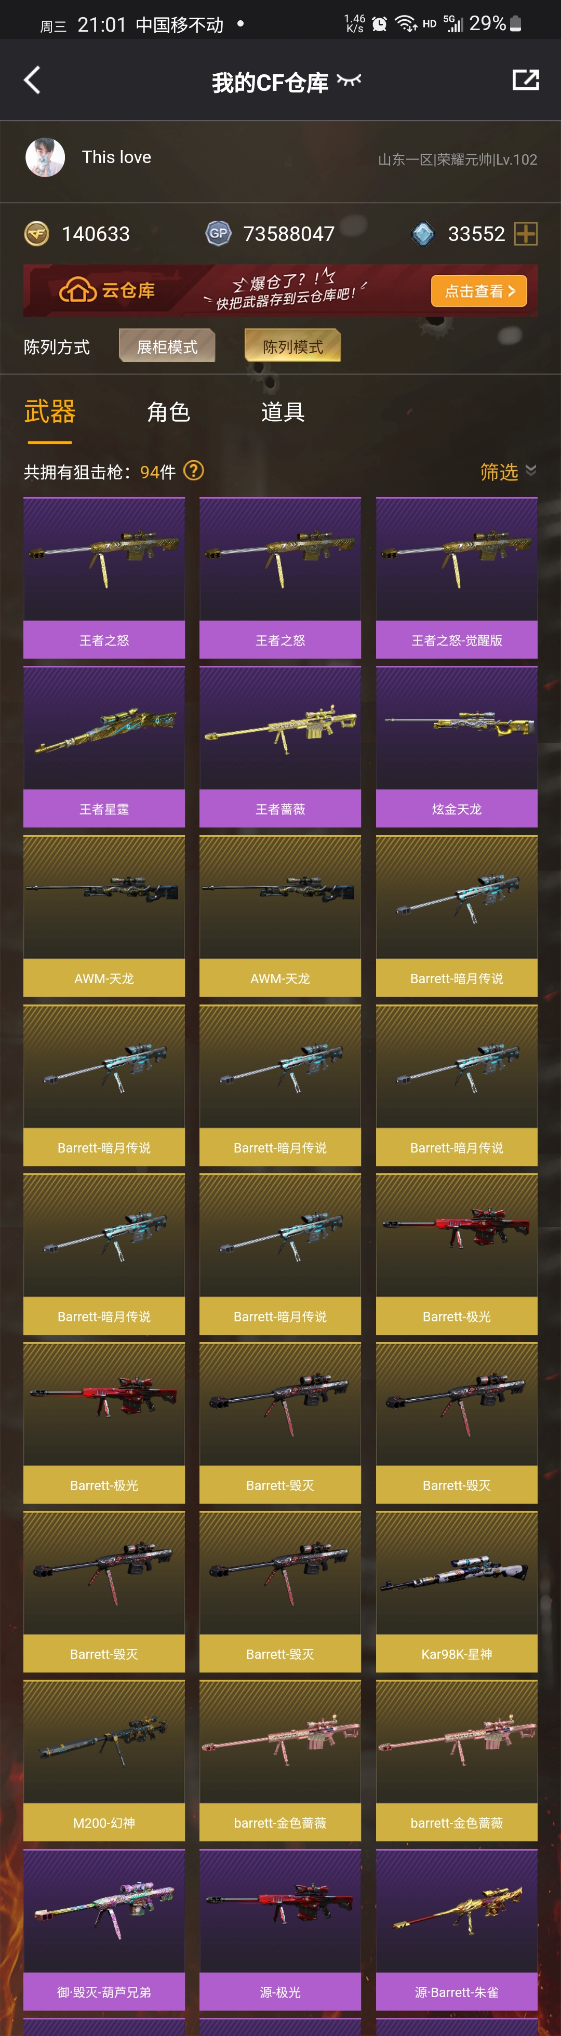Viewport: 561px width, 2036px height.
Task: Open the 道具 tab
Action: [283, 412]
